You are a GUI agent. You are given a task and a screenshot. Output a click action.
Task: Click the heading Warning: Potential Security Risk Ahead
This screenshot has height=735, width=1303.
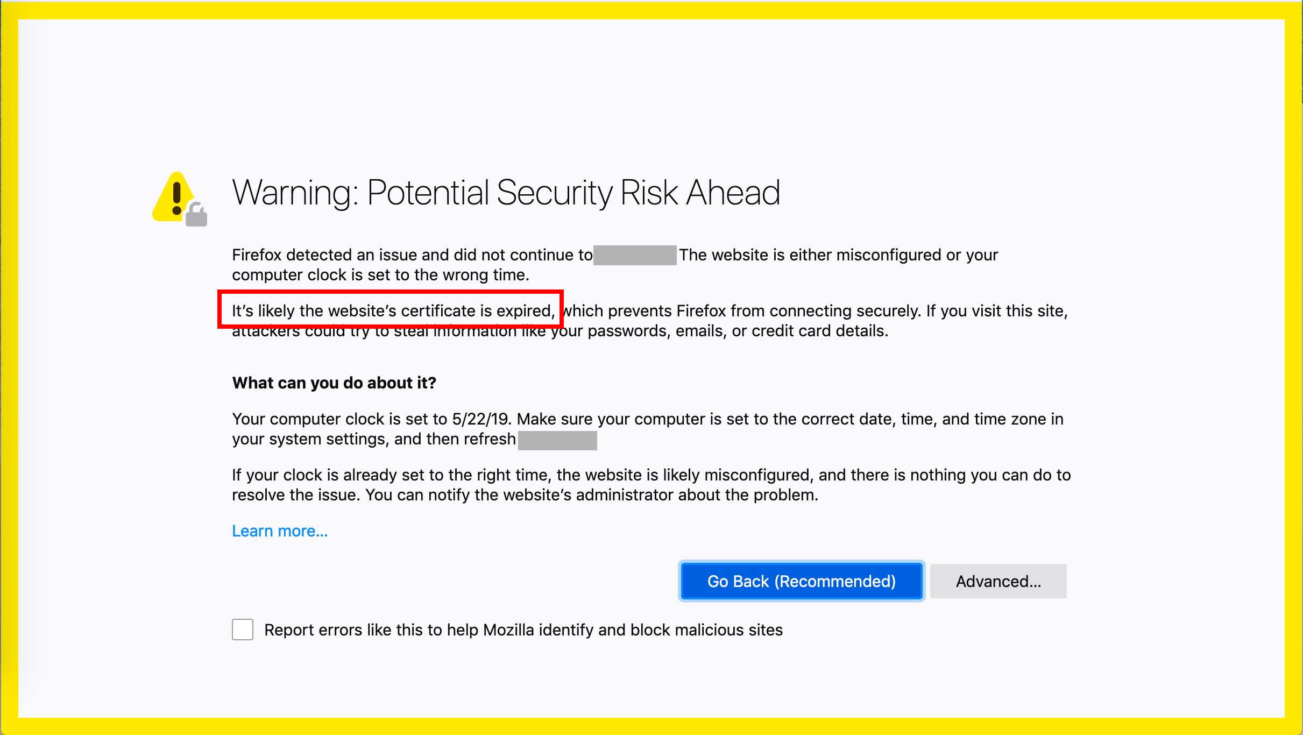tap(506, 193)
